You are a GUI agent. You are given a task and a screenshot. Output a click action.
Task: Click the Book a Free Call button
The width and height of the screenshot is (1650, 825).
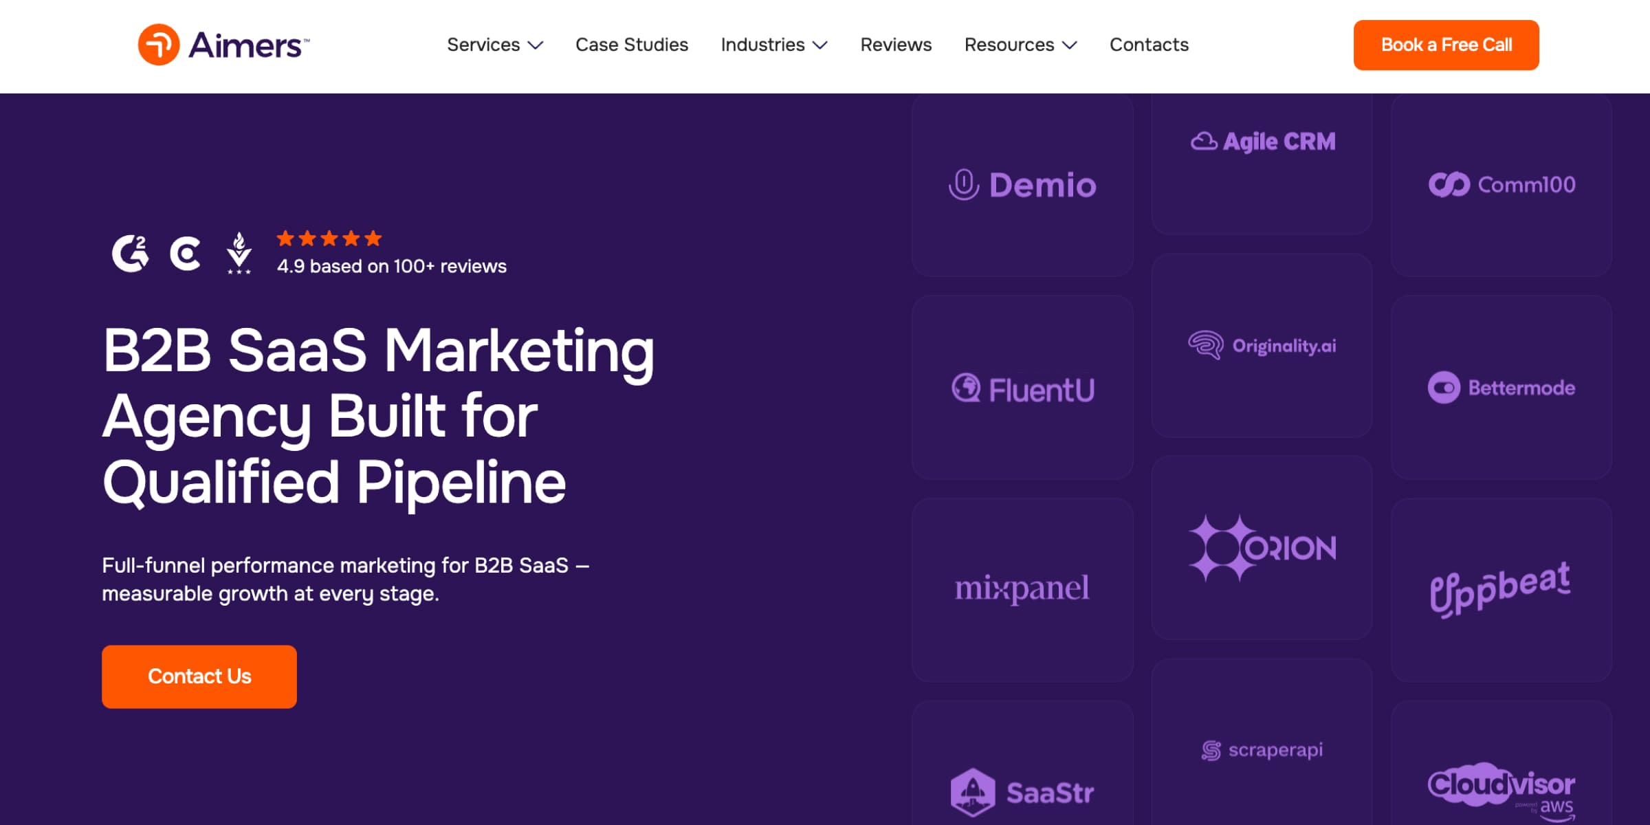(1446, 45)
